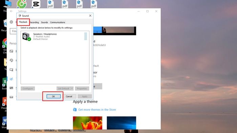The image size is (237, 133).
Task: Open Start settings sidebar icon
Action: [11, 88]
